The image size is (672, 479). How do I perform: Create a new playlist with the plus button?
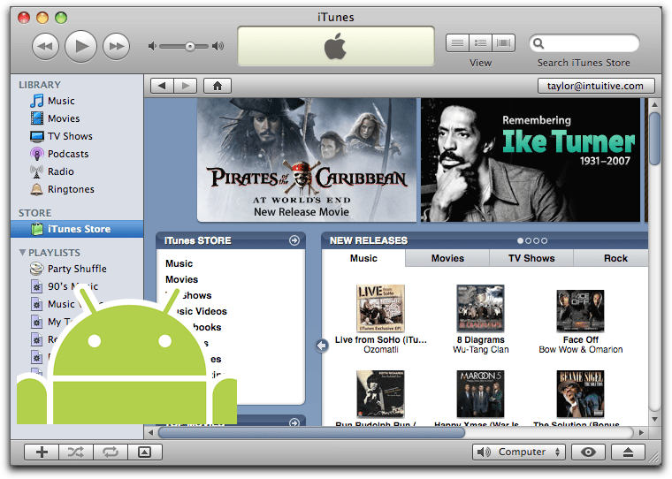42,452
